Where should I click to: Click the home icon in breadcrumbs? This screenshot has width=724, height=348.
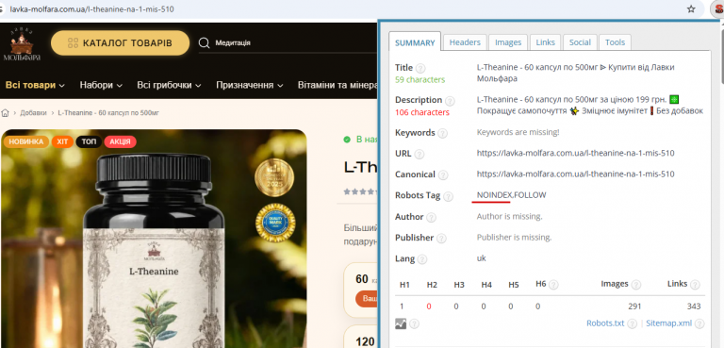5,113
